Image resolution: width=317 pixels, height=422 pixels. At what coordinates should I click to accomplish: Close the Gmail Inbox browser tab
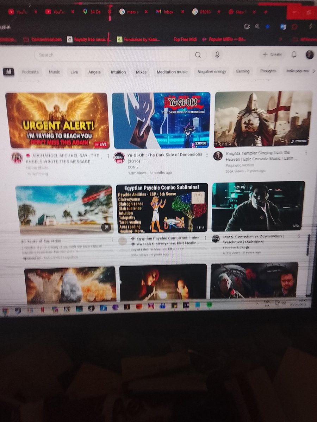tap(182, 11)
